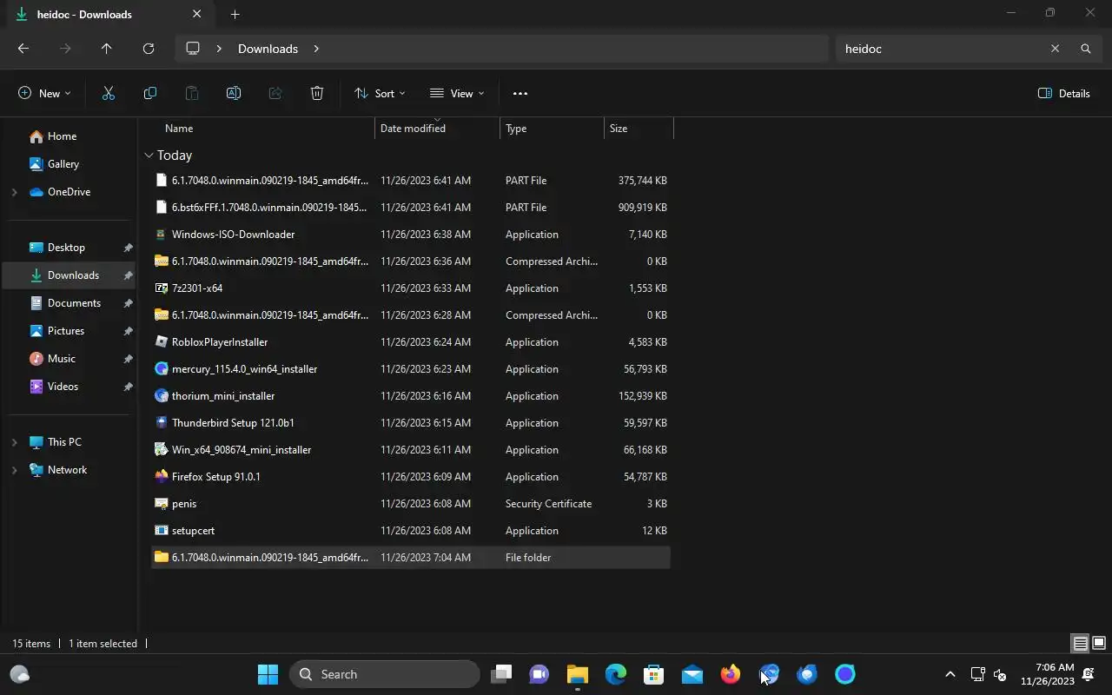The image size is (1112, 695).
Task: Open Desktop in quick access
Action: (x=69, y=248)
